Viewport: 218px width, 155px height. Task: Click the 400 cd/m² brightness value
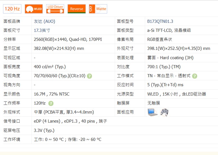tap(50, 67)
